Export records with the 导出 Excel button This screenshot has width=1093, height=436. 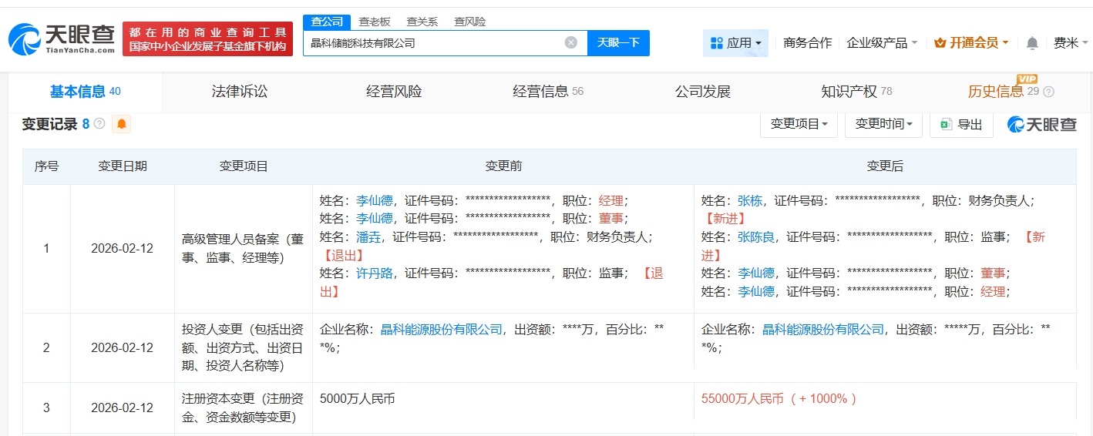tap(960, 124)
